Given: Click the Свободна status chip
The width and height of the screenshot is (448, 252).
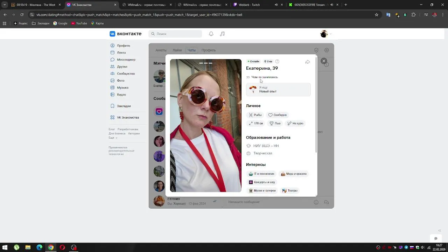Looking at the screenshot, I should (278, 115).
